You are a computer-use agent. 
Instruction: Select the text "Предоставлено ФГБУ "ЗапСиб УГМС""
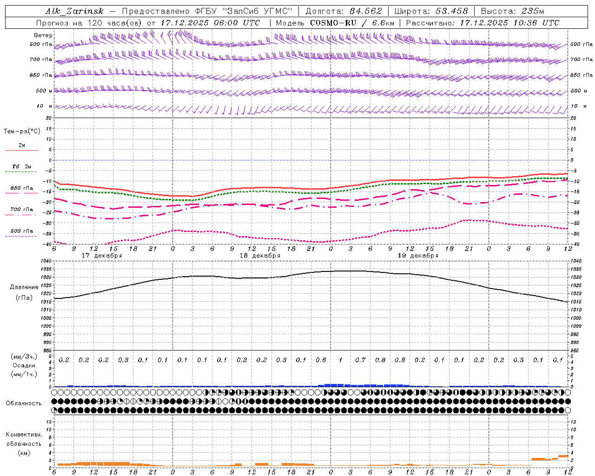207,11
